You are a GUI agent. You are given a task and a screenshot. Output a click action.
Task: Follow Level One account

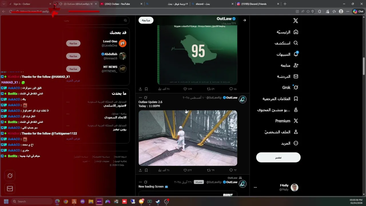coord(73,43)
